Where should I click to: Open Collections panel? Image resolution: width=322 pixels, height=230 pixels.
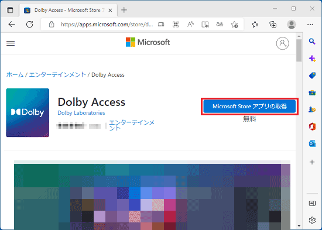coord(273,25)
